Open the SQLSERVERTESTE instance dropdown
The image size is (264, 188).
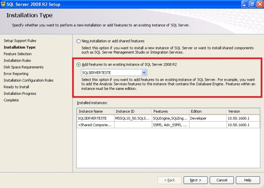tap(144, 73)
